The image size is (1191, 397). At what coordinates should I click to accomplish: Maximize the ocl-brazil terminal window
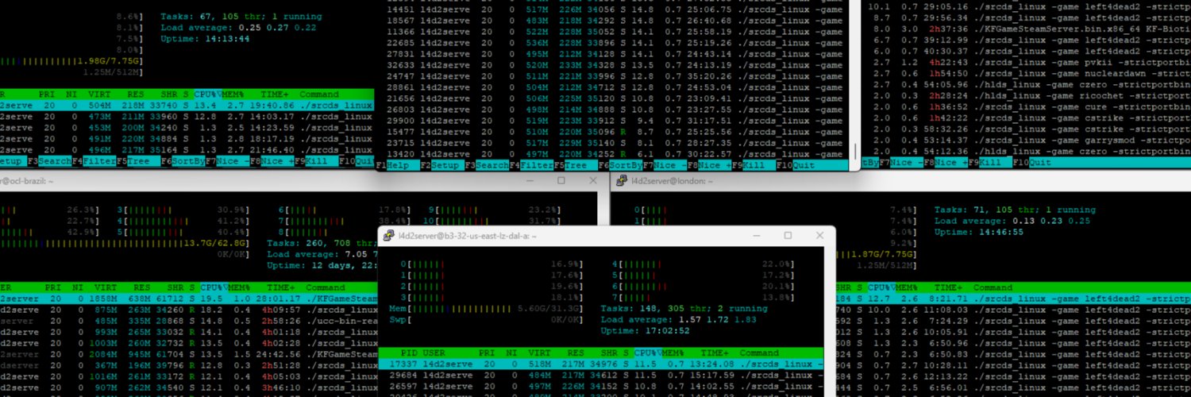coord(561,181)
